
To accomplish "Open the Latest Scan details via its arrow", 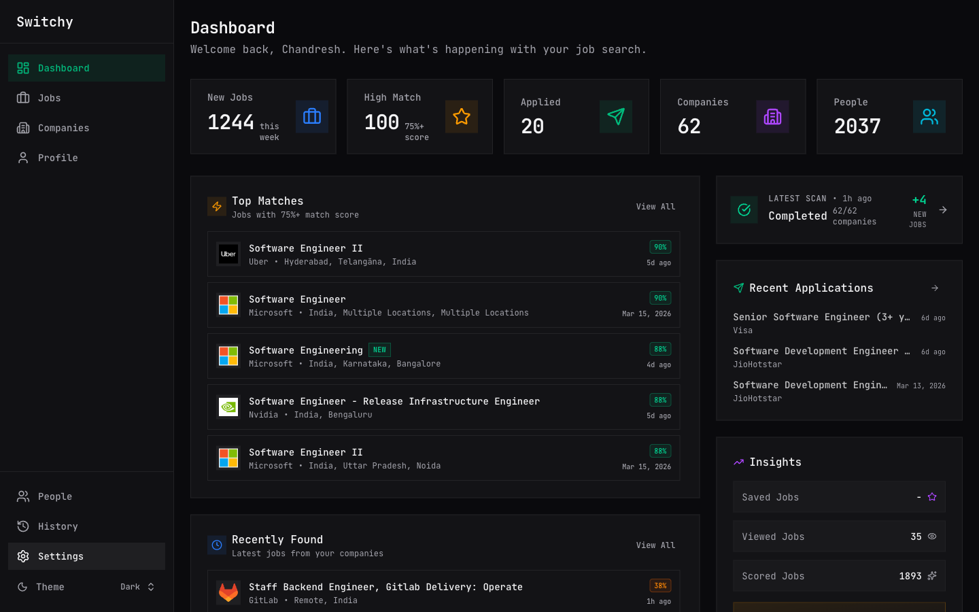I will pyautogui.click(x=942, y=209).
